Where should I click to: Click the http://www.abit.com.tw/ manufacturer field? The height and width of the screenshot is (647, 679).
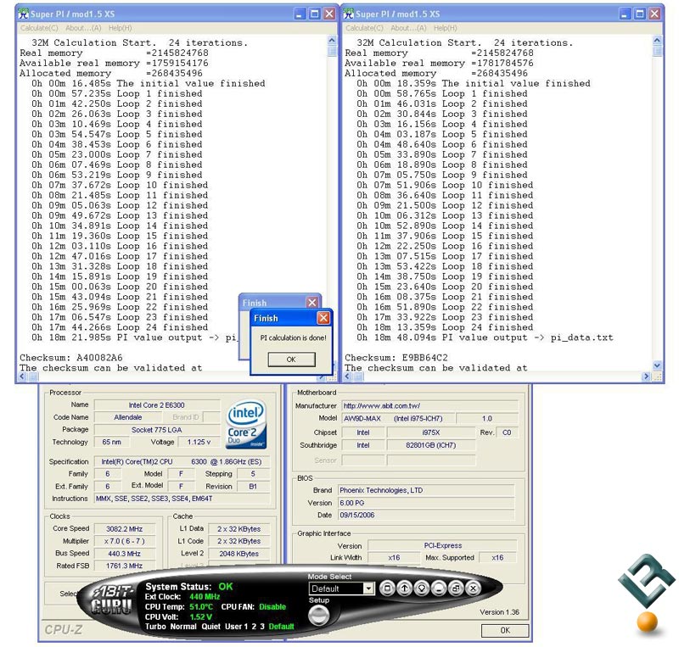pyautogui.click(x=430, y=405)
